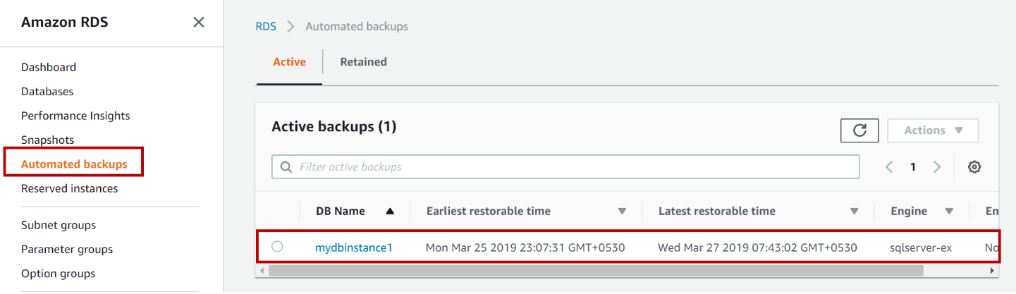The image size is (1016, 294).
Task: Switch to the Retained tab
Action: click(x=363, y=62)
